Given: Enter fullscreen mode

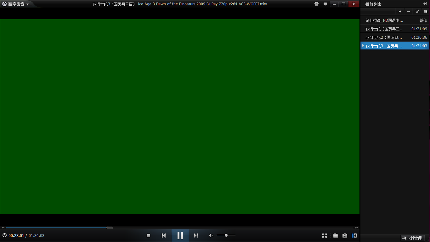Looking at the screenshot, I should click(x=325, y=235).
